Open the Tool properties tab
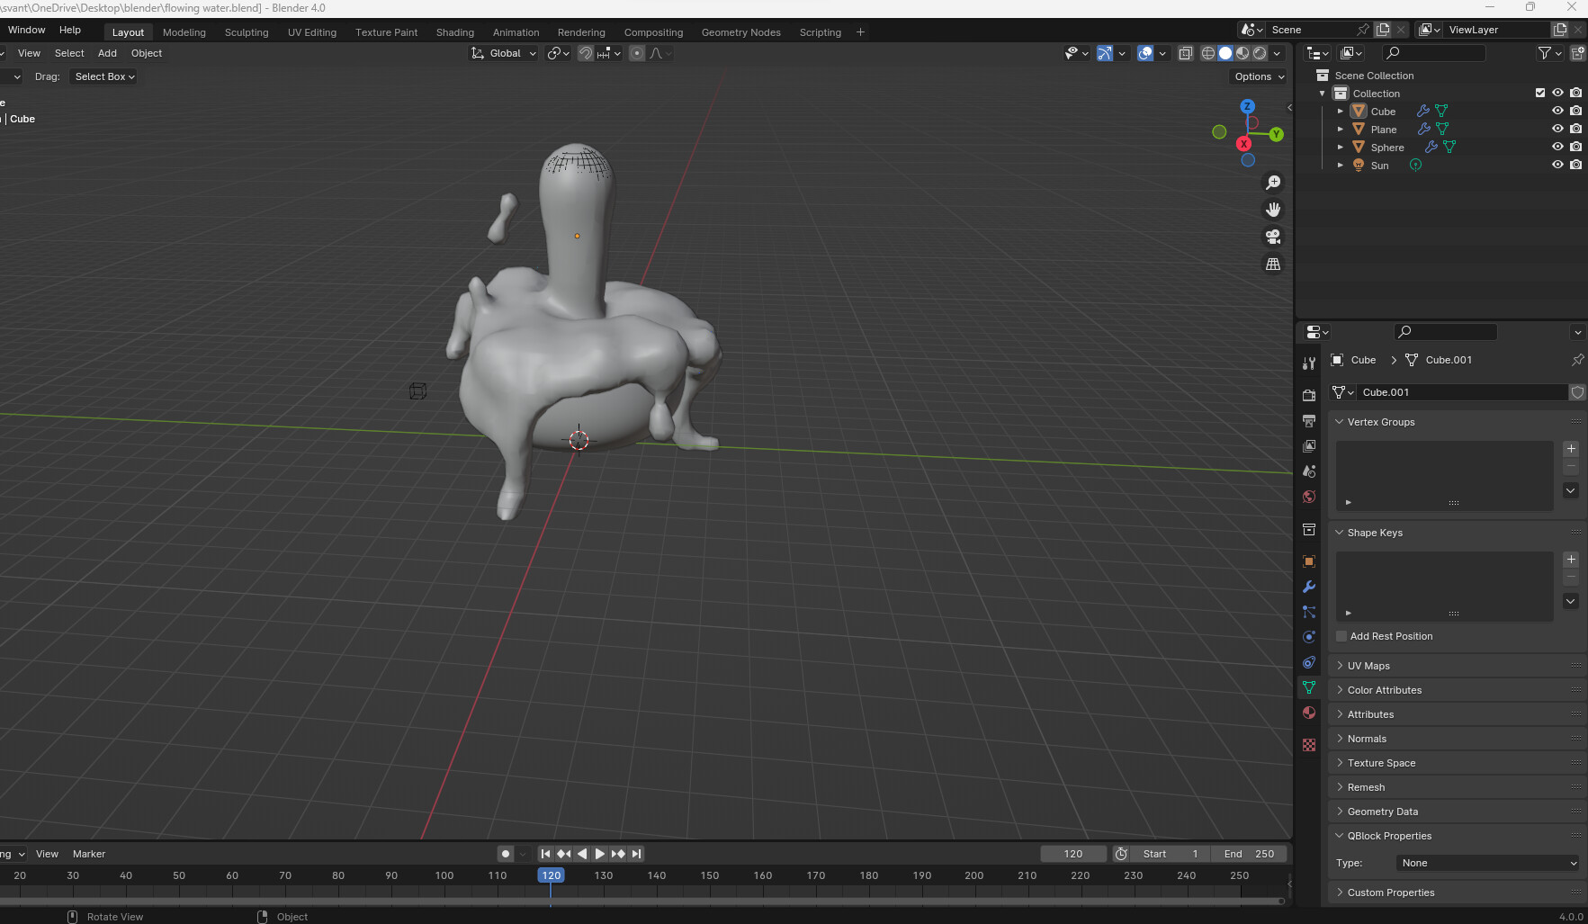1588x924 pixels. point(1309,363)
